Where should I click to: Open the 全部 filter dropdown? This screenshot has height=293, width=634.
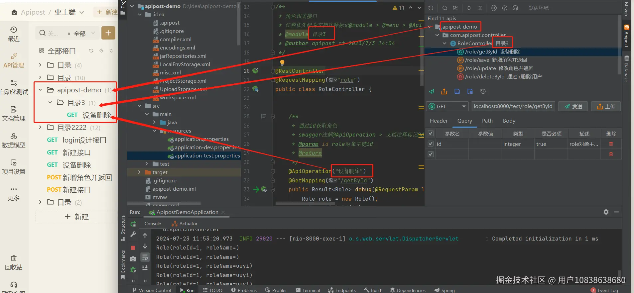click(x=81, y=34)
